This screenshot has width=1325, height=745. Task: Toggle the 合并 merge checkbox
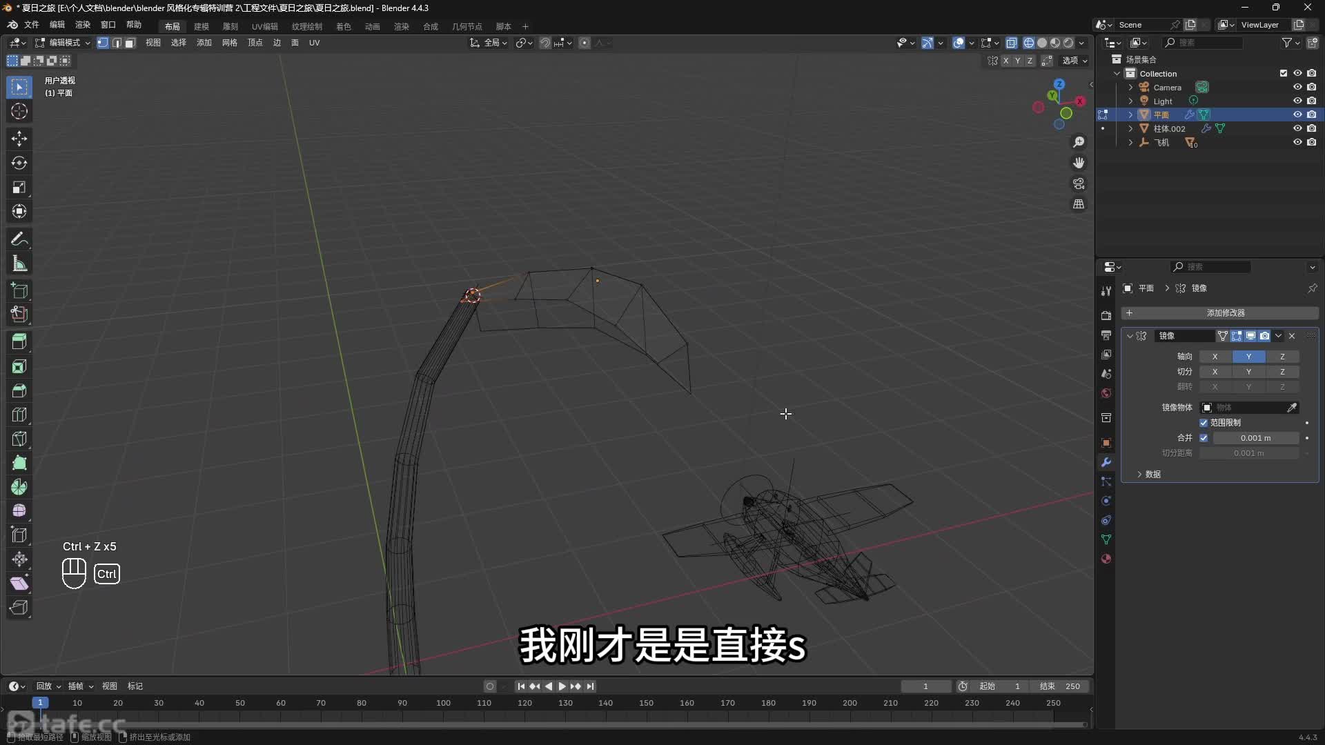pos(1204,438)
